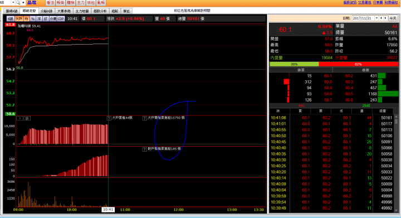The image size is (401, 218).
Task: Click the green-red inner/outer volume ratio bar
Action: pyautogui.click(x=334, y=64)
